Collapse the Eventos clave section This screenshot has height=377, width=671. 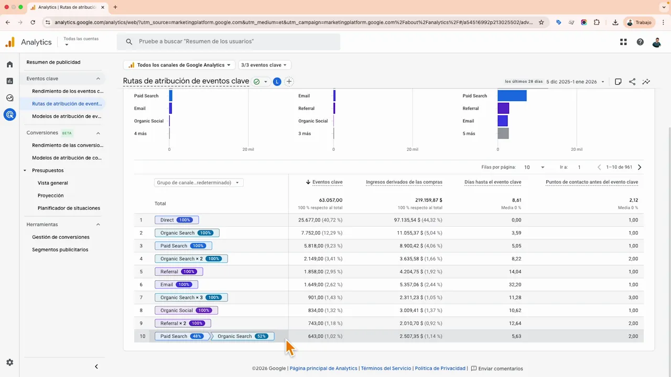pos(98,79)
